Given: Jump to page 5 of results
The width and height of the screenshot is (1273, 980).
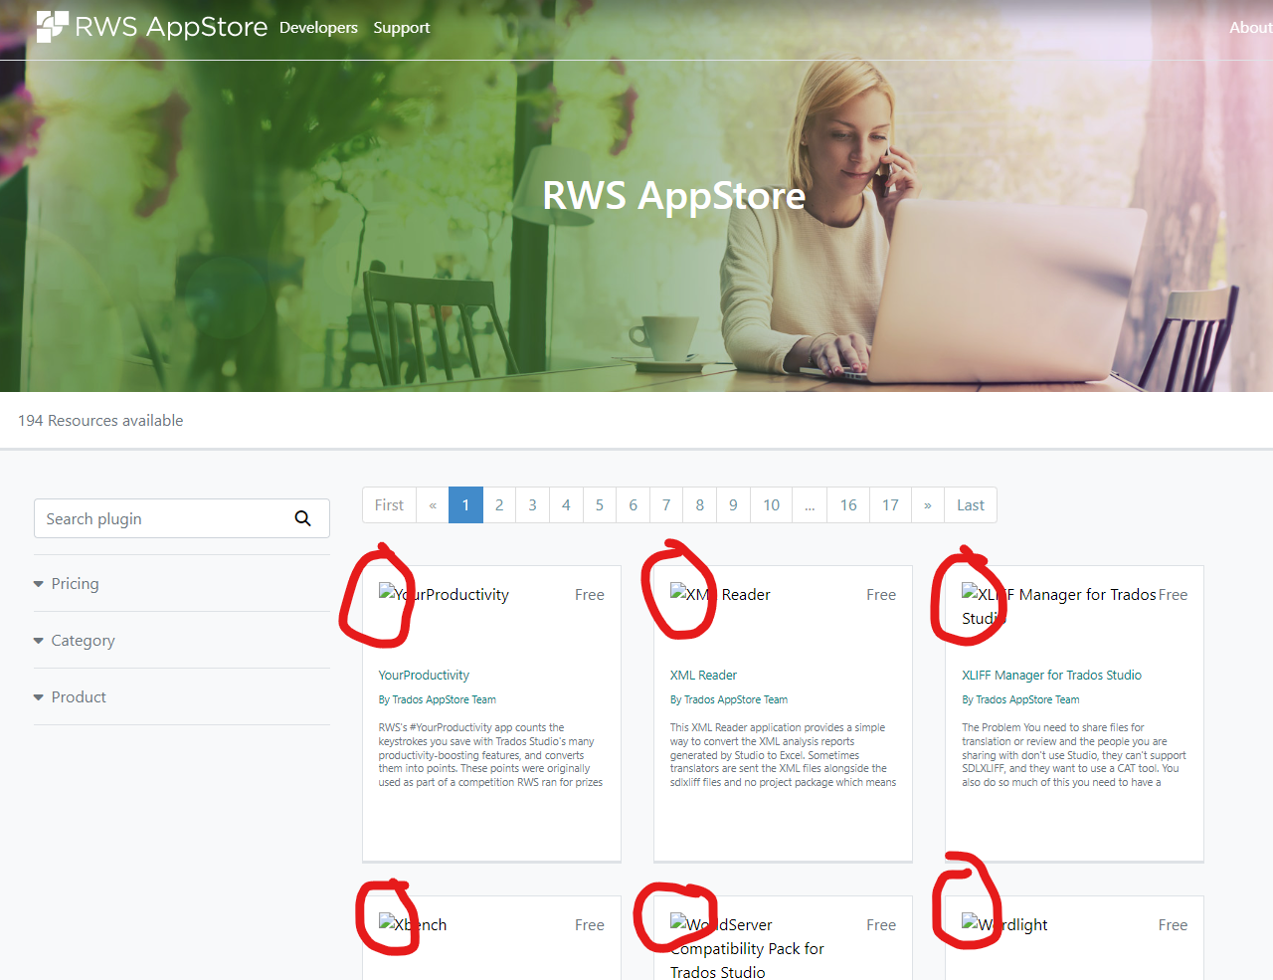Looking at the screenshot, I should (x=599, y=504).
